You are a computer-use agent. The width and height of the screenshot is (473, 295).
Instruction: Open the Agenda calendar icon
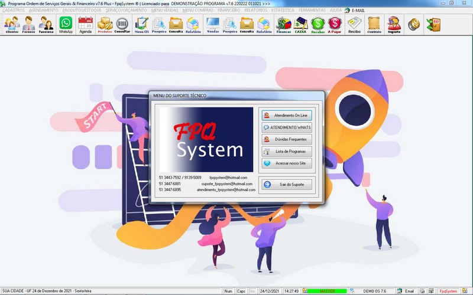(86, 24)
